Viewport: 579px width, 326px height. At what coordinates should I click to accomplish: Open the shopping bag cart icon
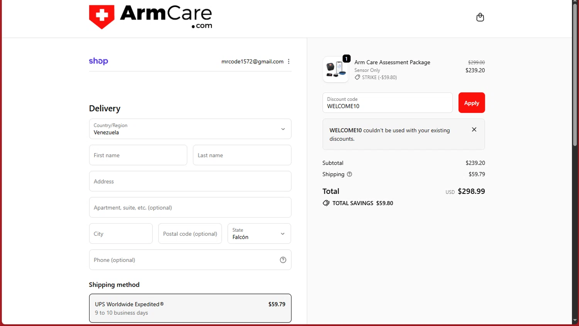click(x=480, y=17)
